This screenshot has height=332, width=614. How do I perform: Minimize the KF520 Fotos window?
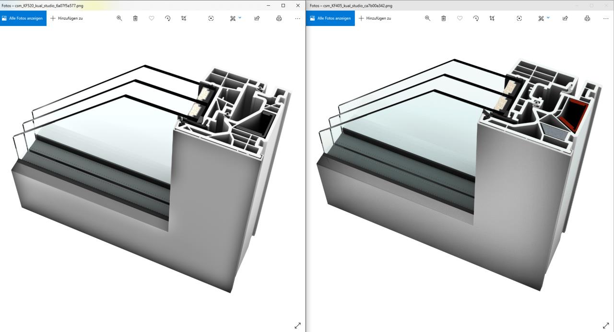point(268,5)
